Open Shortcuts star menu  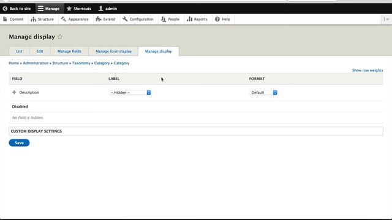click(79, 9)
